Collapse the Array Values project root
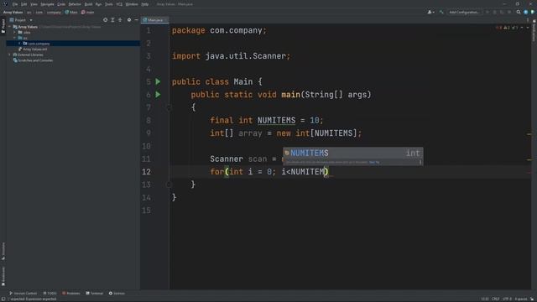 pos(10,27)
